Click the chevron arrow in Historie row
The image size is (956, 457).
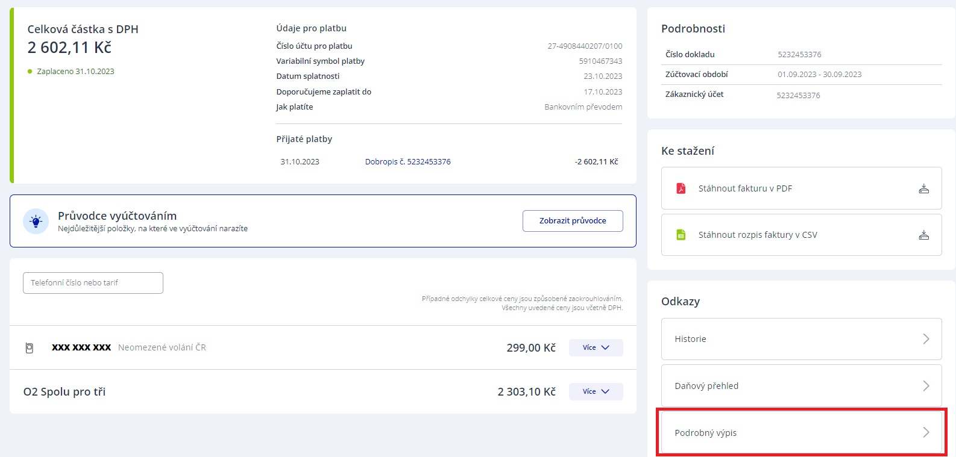tap(926, 339)
